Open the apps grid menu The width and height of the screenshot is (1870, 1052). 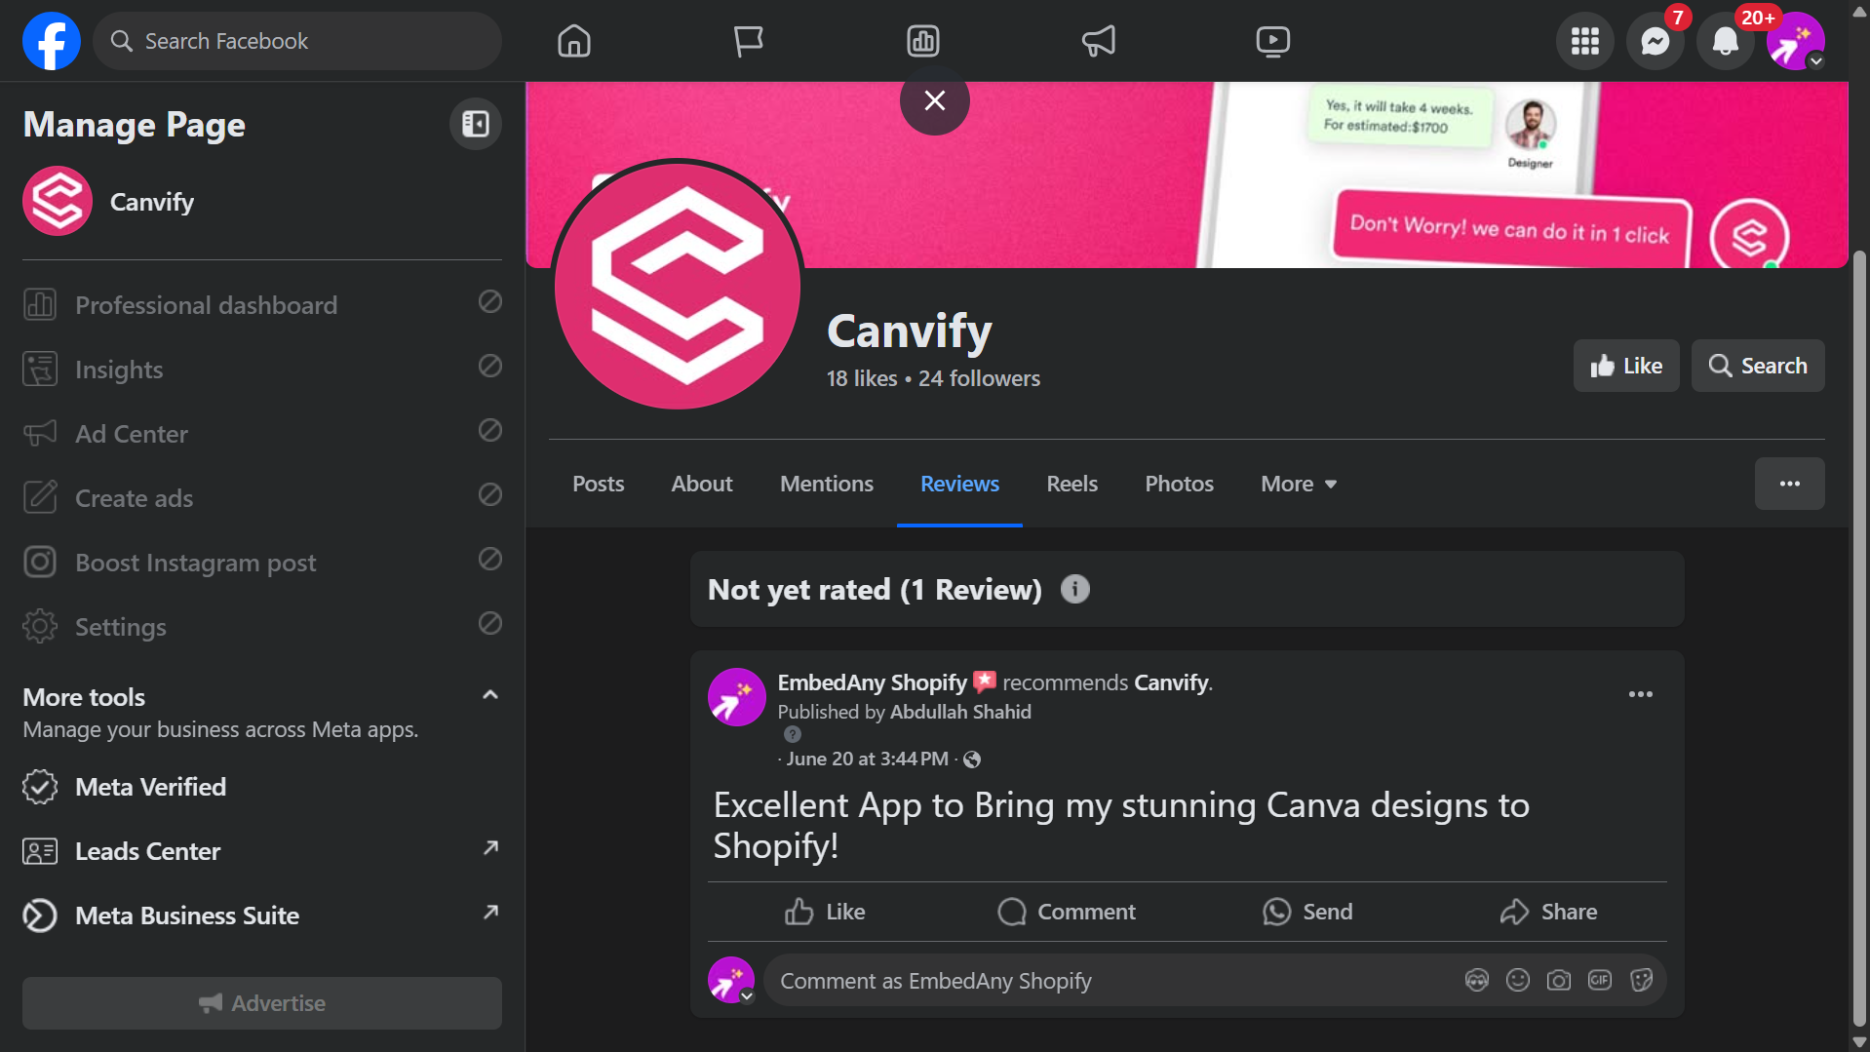[x=1584, y=41]
